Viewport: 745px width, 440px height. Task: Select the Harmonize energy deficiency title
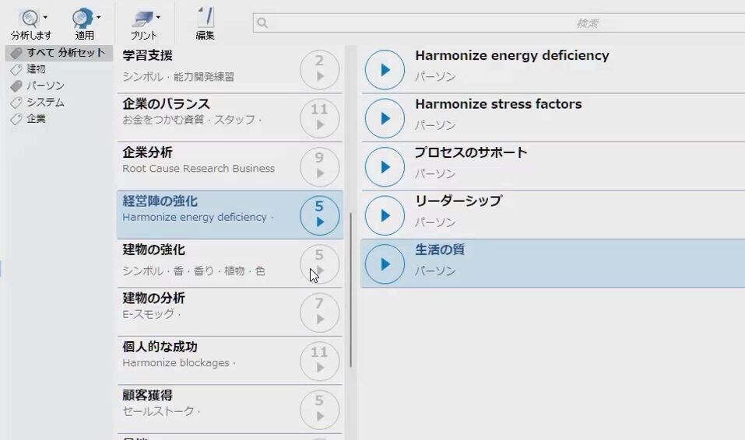coord(511,55)
